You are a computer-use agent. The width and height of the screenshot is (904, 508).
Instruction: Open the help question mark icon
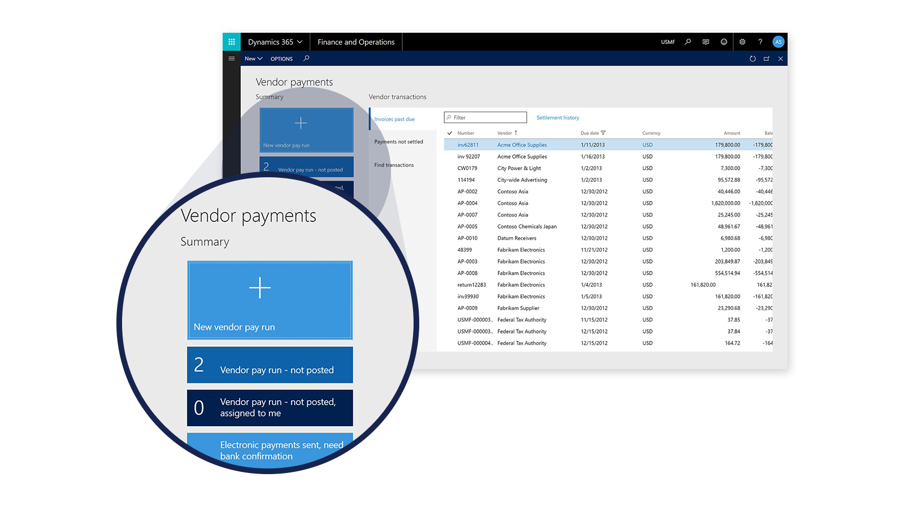click(760, 42)
